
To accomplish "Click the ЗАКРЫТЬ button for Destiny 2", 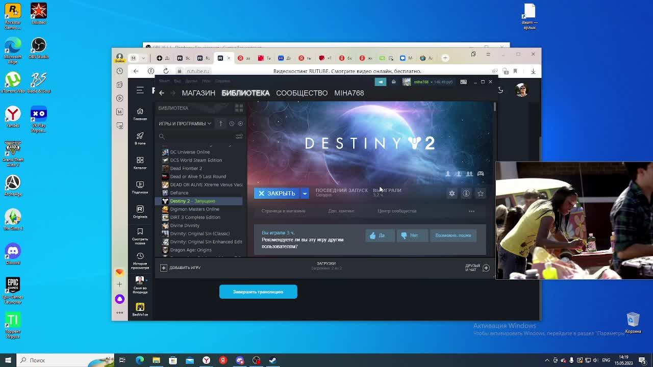I will 277,193.
